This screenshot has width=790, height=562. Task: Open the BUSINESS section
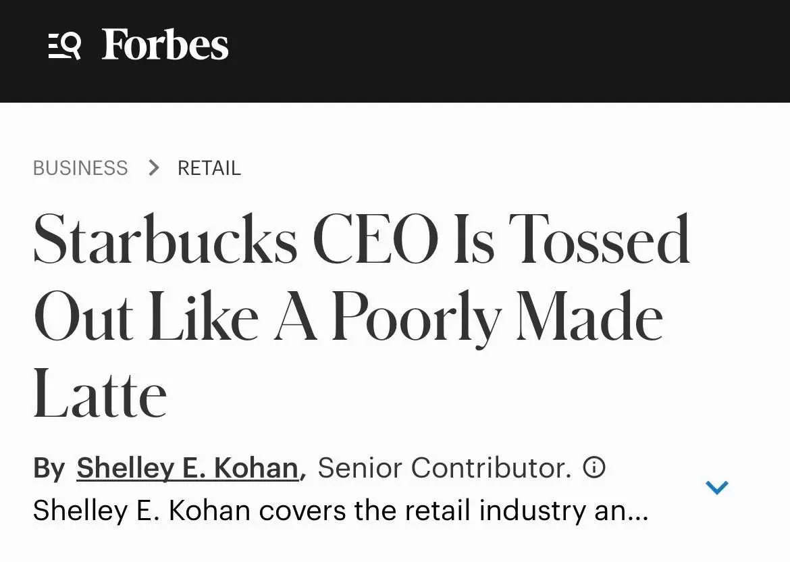point(80,168)
